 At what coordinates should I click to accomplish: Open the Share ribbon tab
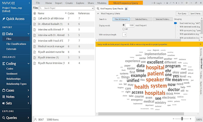pos(91,3)
